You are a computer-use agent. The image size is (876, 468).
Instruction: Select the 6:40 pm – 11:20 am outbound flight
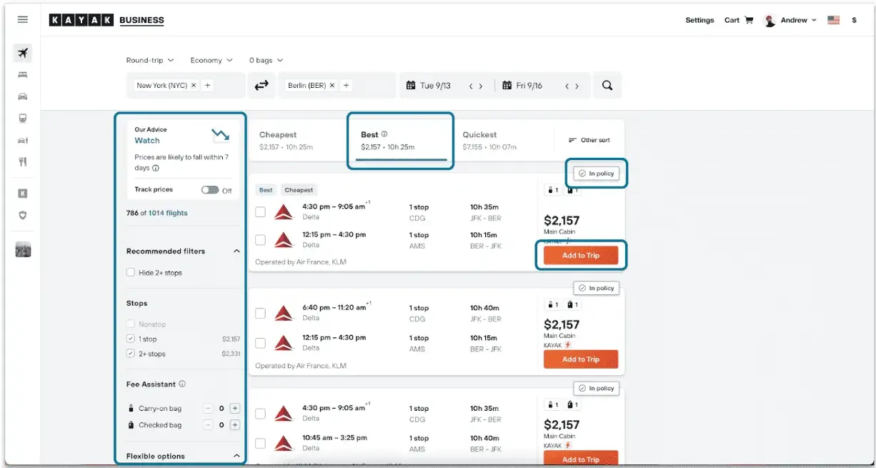(x=261, y=313)
